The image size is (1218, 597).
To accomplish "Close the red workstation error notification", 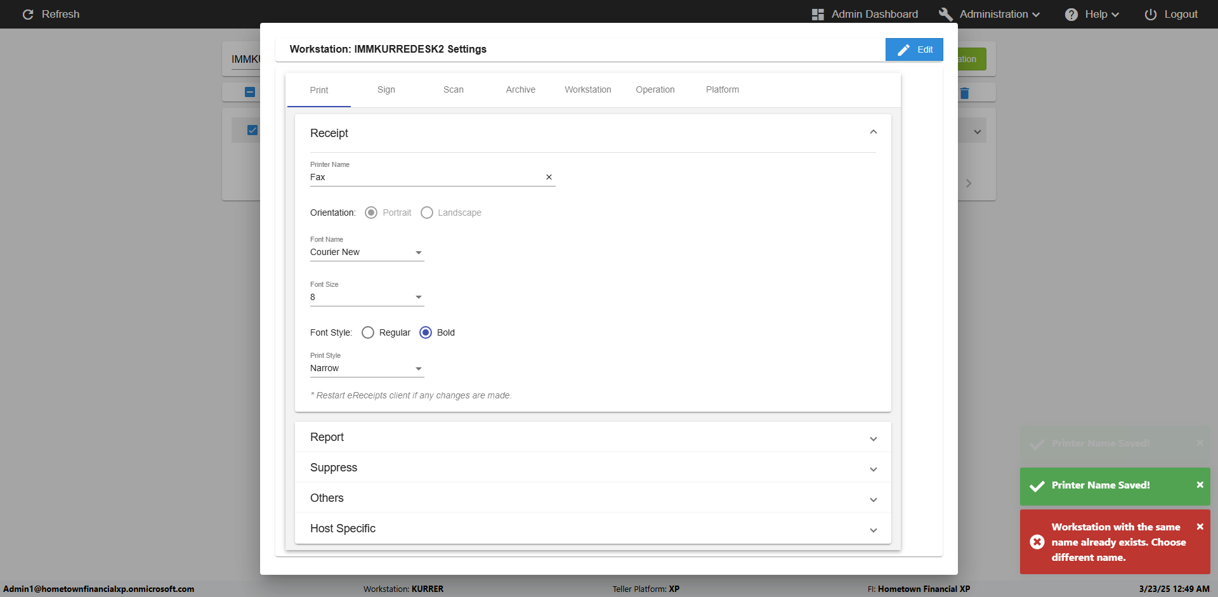I will 1200,527.
